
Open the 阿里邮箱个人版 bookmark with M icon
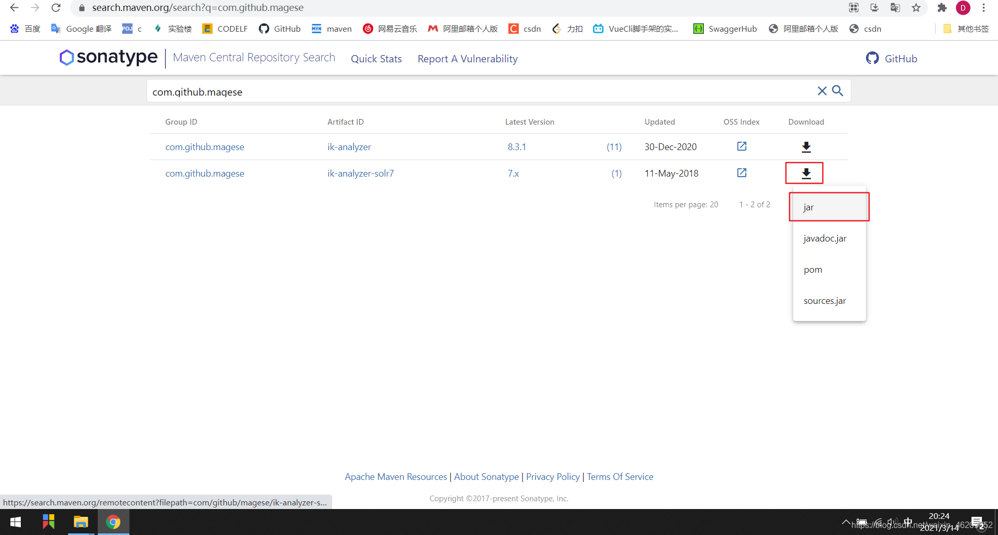tap(463, 29)
